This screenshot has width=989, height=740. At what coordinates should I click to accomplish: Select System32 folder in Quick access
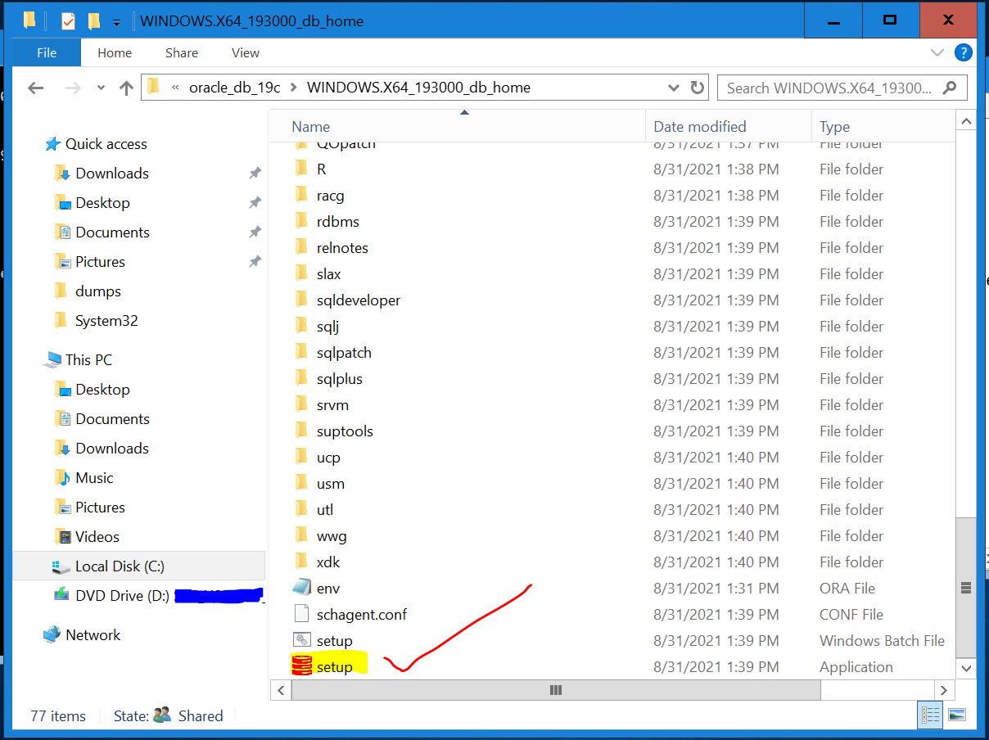point(106,321)
